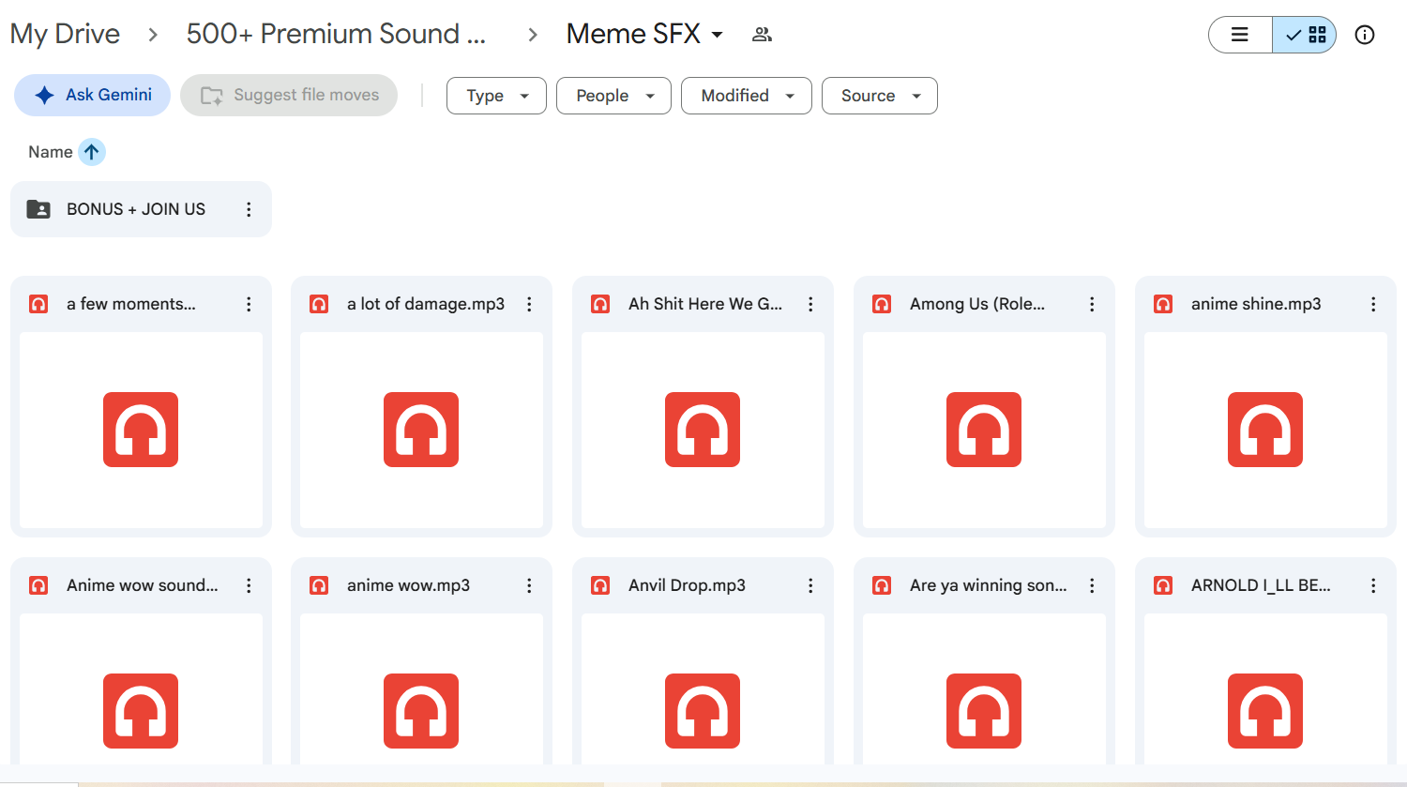
Task: Select ARNOLD I_LL BE... thumbnail preview
Action: [1265, 689]
